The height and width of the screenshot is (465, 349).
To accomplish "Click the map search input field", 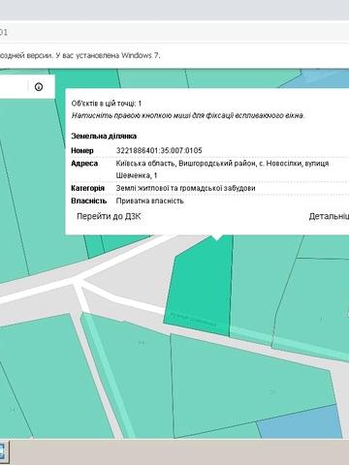I will click(x=13, y=86).
